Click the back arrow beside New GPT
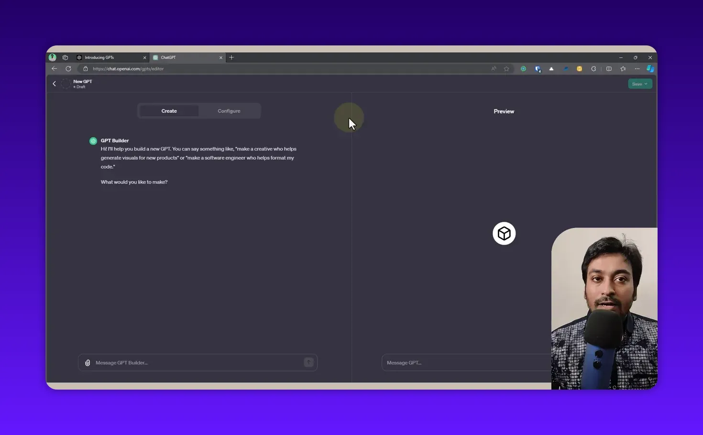Image resolution: width=703 pixels, height=435 pixels. coord(54,84)
